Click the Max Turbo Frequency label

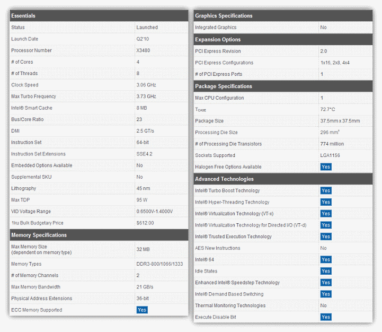(33, 97)
